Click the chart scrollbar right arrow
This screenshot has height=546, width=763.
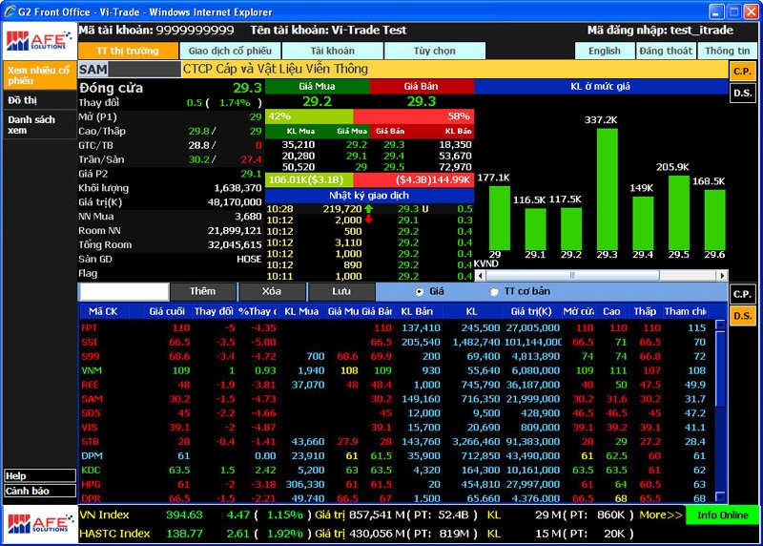point(723,276)
